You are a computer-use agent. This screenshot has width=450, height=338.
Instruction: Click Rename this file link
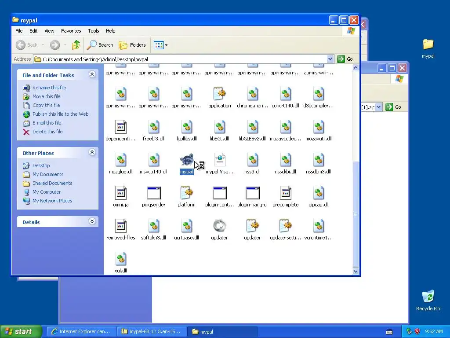(x=49, y=88)
